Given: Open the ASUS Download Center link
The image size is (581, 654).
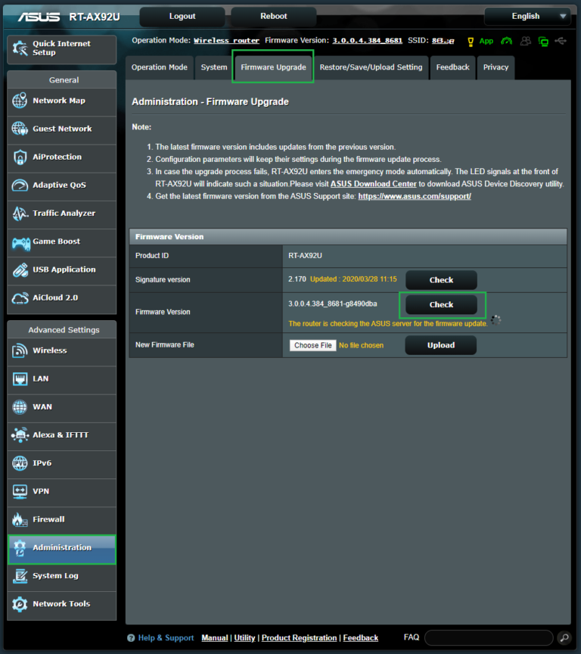Looking at the screenshot, I should 373,184.
